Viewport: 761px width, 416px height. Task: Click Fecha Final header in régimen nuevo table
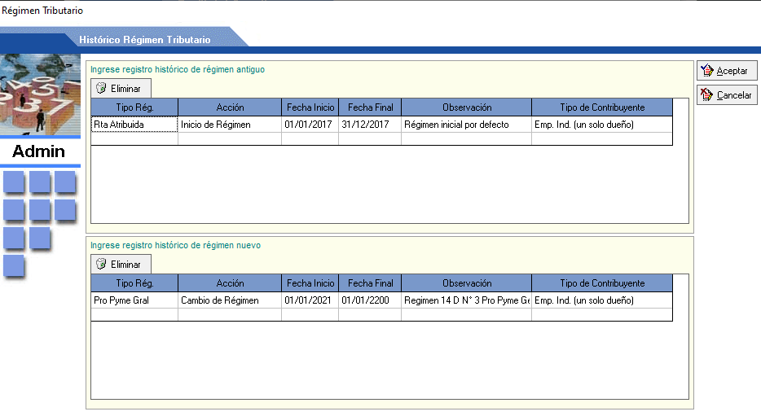click(x=370, y=283)
